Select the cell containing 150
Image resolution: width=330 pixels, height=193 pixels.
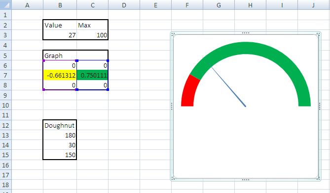(60, 155)
